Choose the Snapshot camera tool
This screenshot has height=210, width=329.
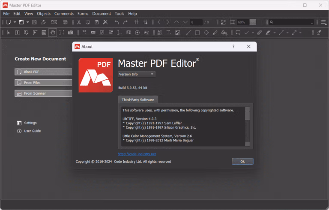71,33
